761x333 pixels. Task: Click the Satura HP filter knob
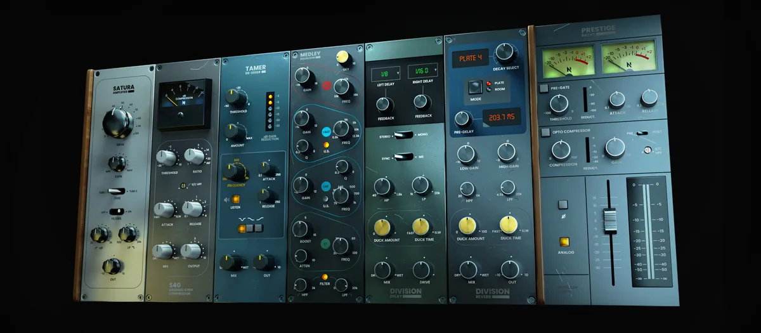(100, 234)
